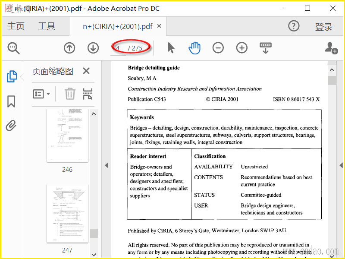Screen dimensions: 345x259
Task: Click the 'Keywords' heading
Action: pos(142,117)
